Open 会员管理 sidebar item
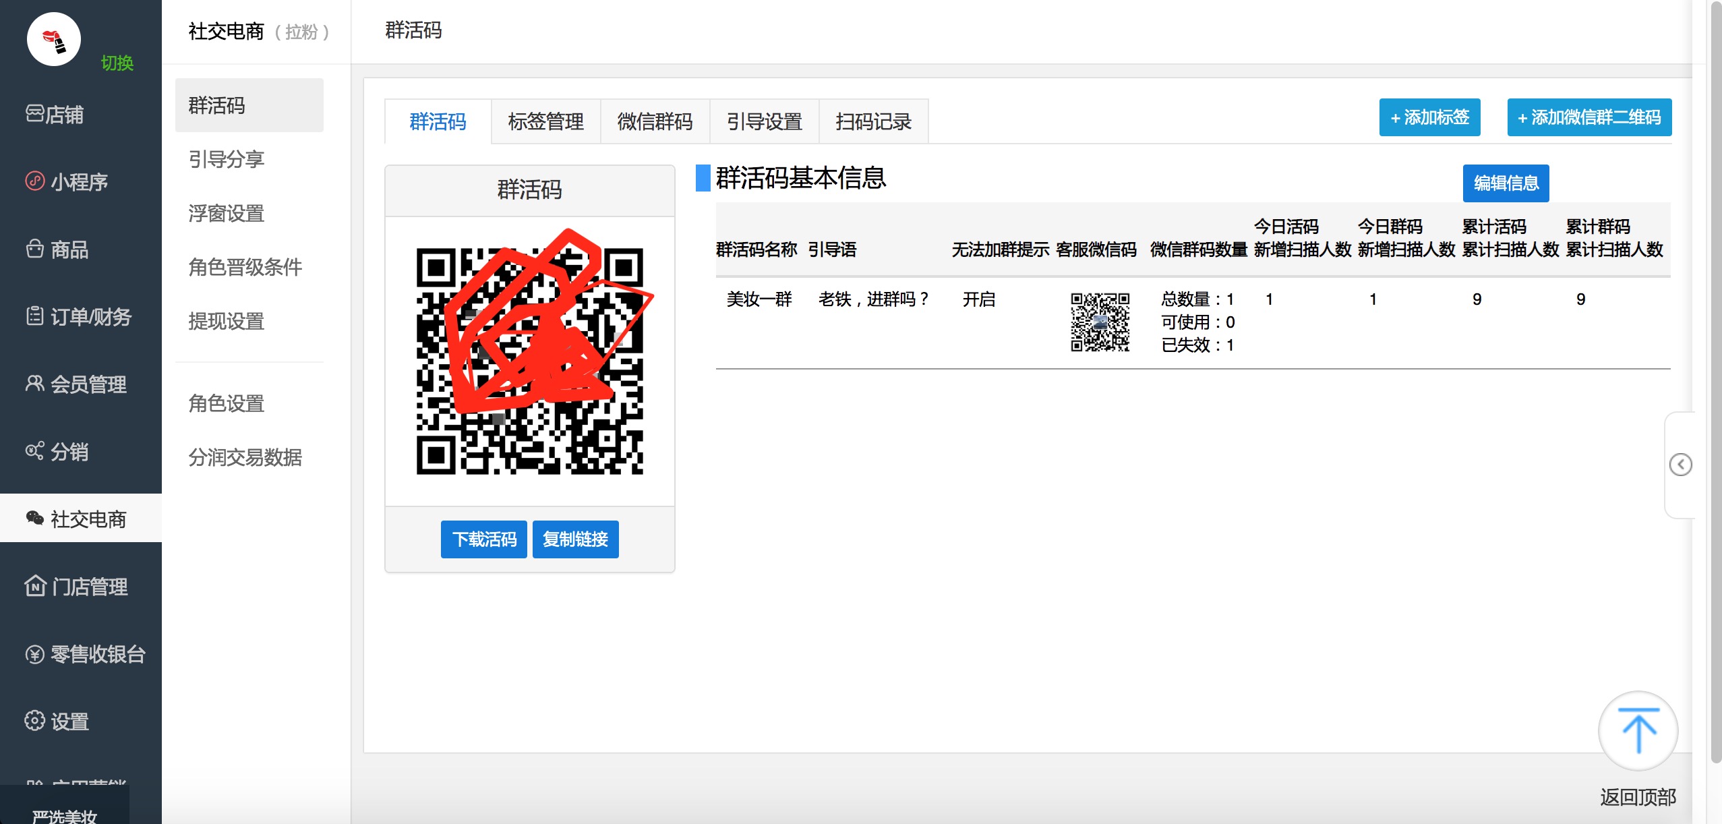The height and width of the screenshot is (824, 1722). coord(76,384)
